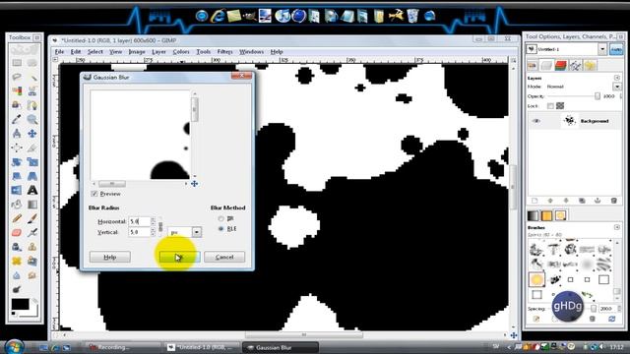Select the Heal tool
The image size is (630, 354).
point(17,261)
